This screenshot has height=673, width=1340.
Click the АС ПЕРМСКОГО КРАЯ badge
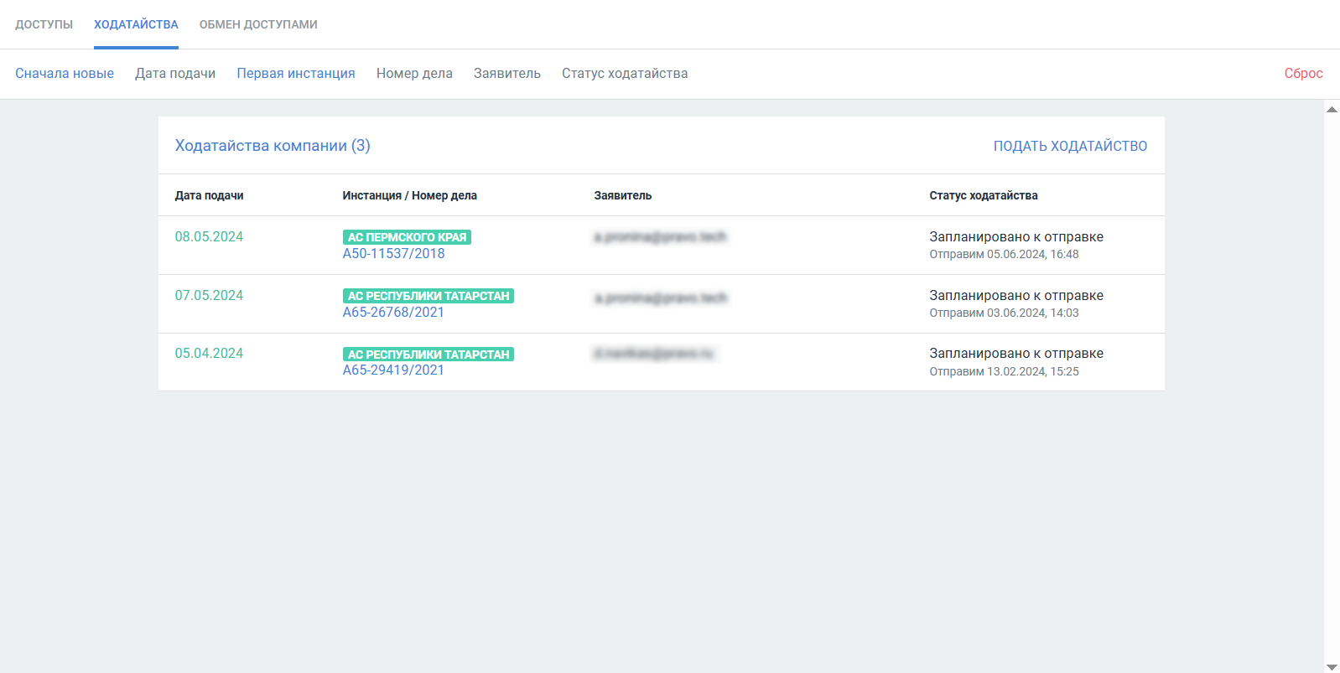(x=407, y=237)
